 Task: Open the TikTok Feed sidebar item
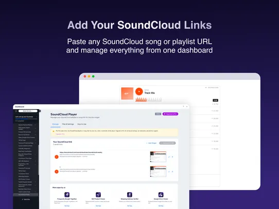click(22, 171)
